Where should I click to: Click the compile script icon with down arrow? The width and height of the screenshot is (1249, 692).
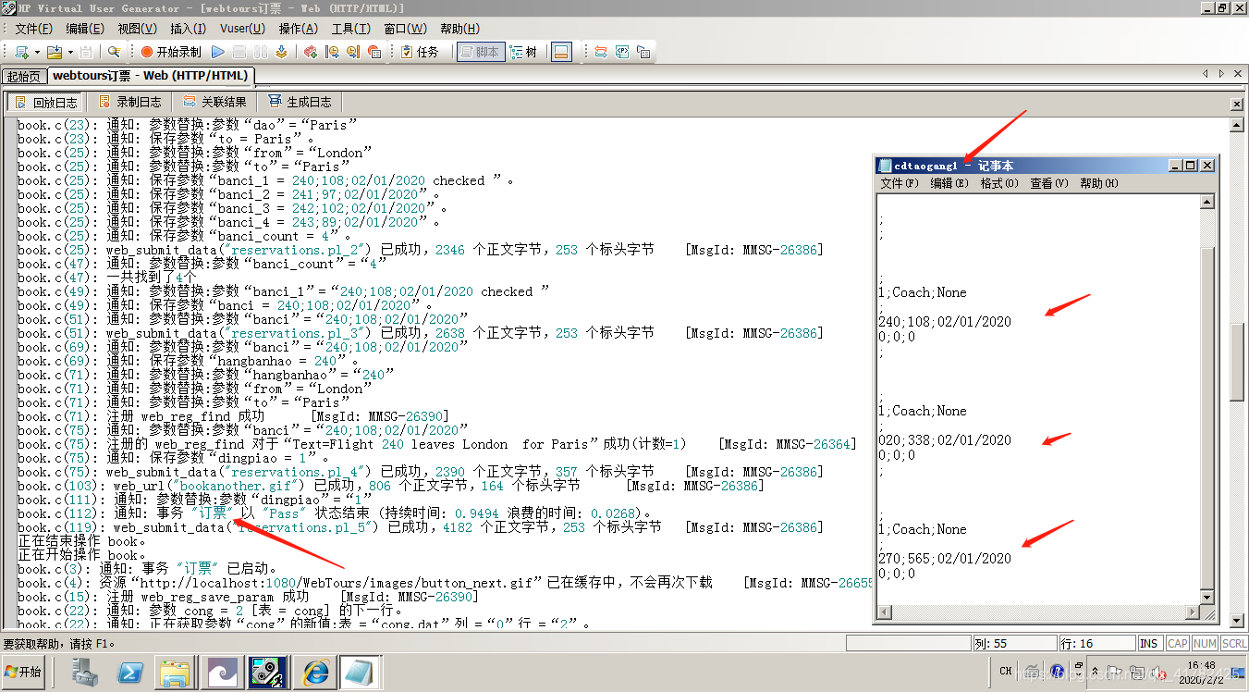[x=281, y=53]
